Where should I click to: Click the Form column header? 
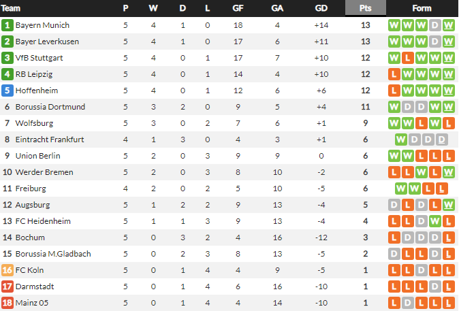[x=422, y=8]
